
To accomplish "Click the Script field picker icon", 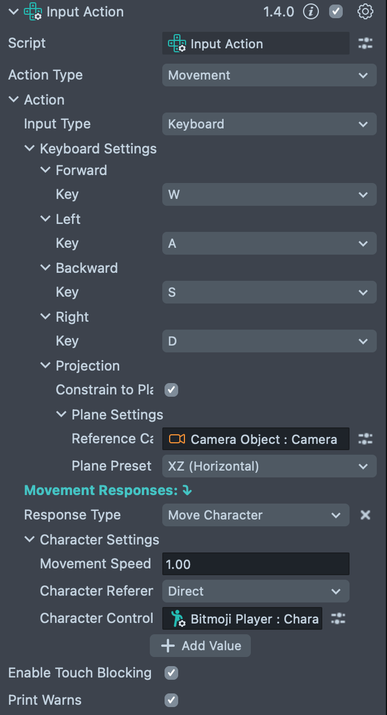I will (x=365, y=44).
